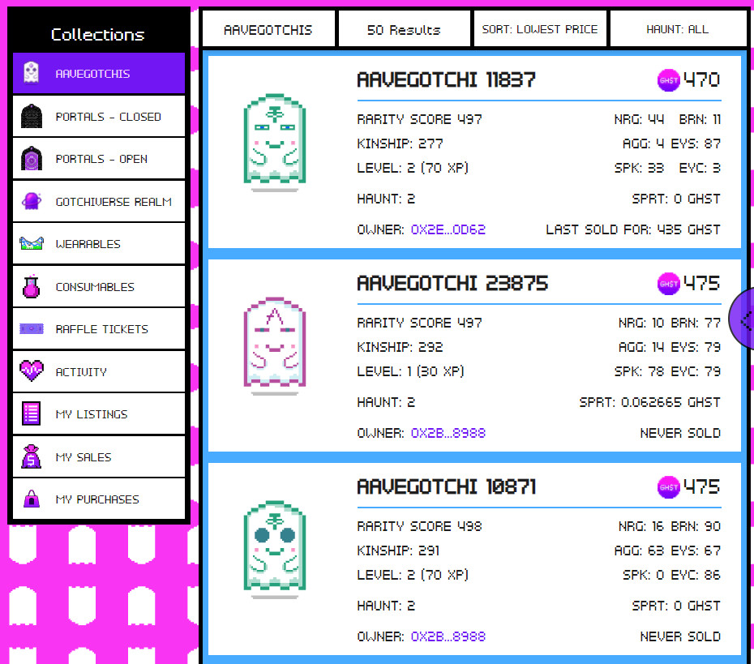
Task: Click the My Listings list icon
Action: (32, 413)
